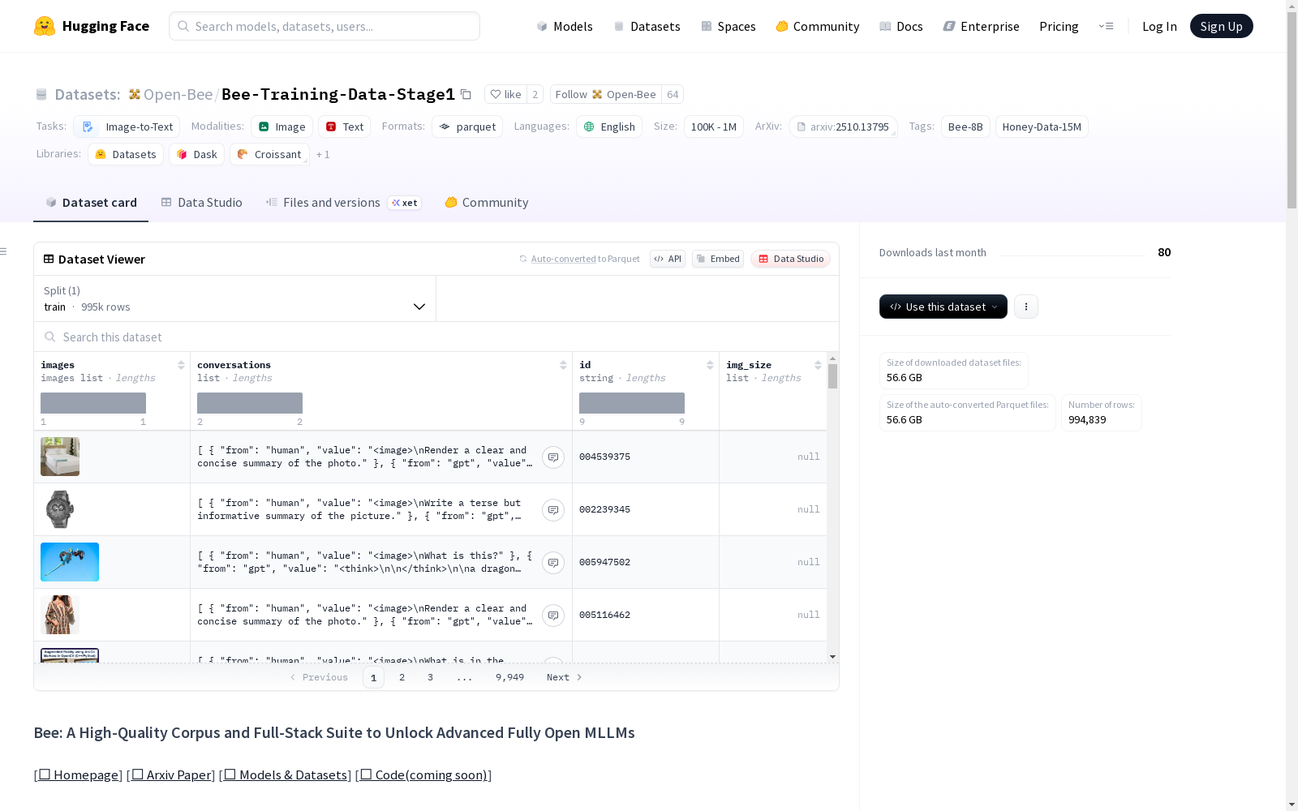Select the Honey-Data-15M tag
Screen dimensions: 1298x811
tap(1042, 127)
